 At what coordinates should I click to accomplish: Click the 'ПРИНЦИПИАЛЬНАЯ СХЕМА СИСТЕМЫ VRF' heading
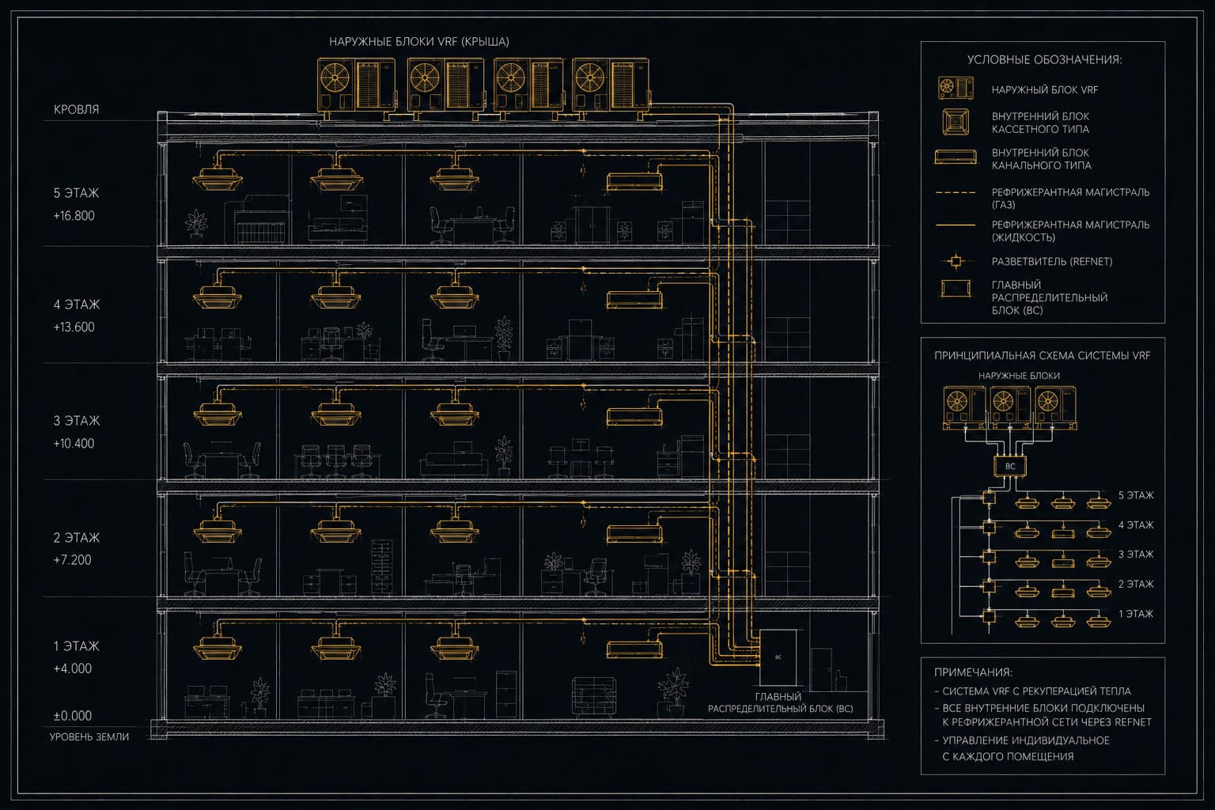pyautogui.click(x=1043, y=356)
